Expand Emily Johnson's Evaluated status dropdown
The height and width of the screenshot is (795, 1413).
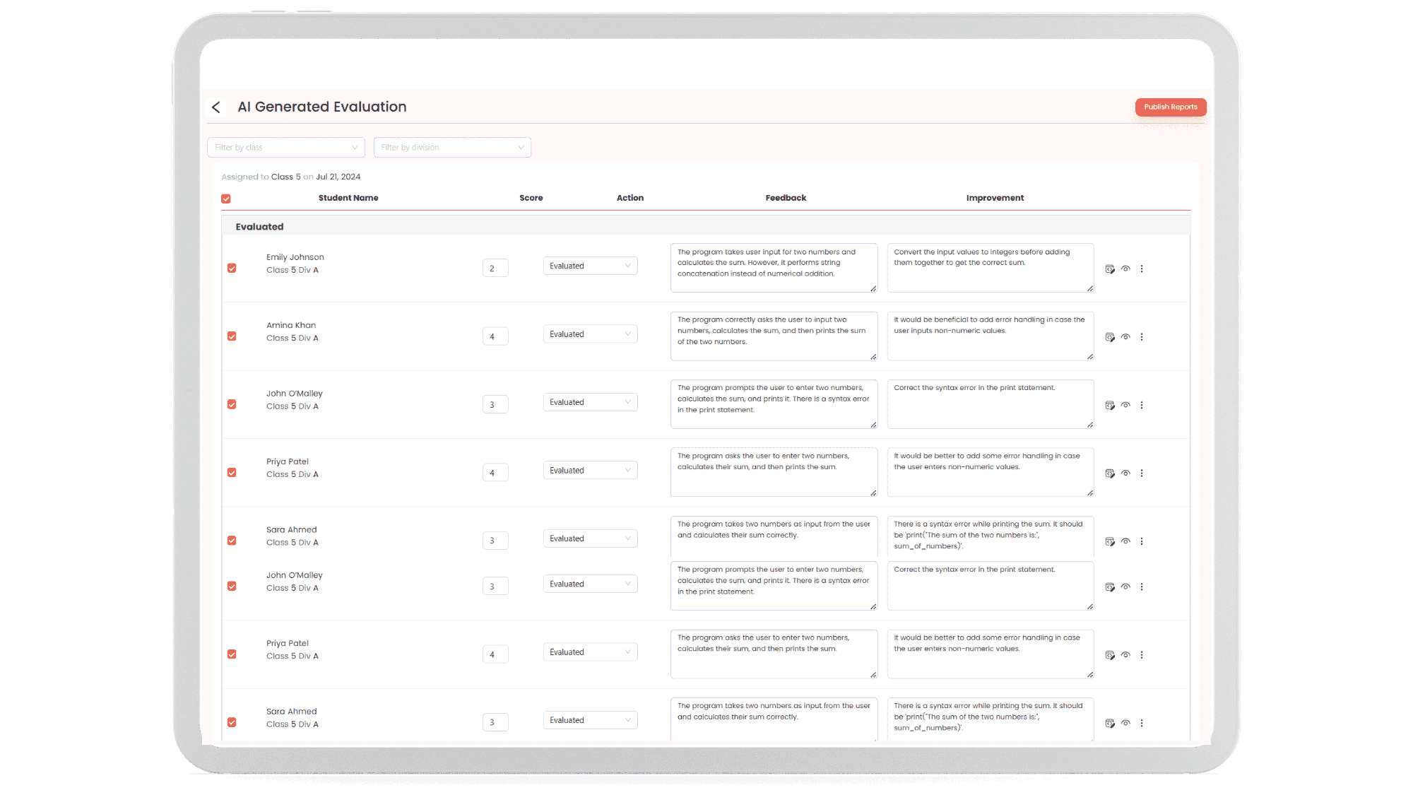[x=590, y=266]
